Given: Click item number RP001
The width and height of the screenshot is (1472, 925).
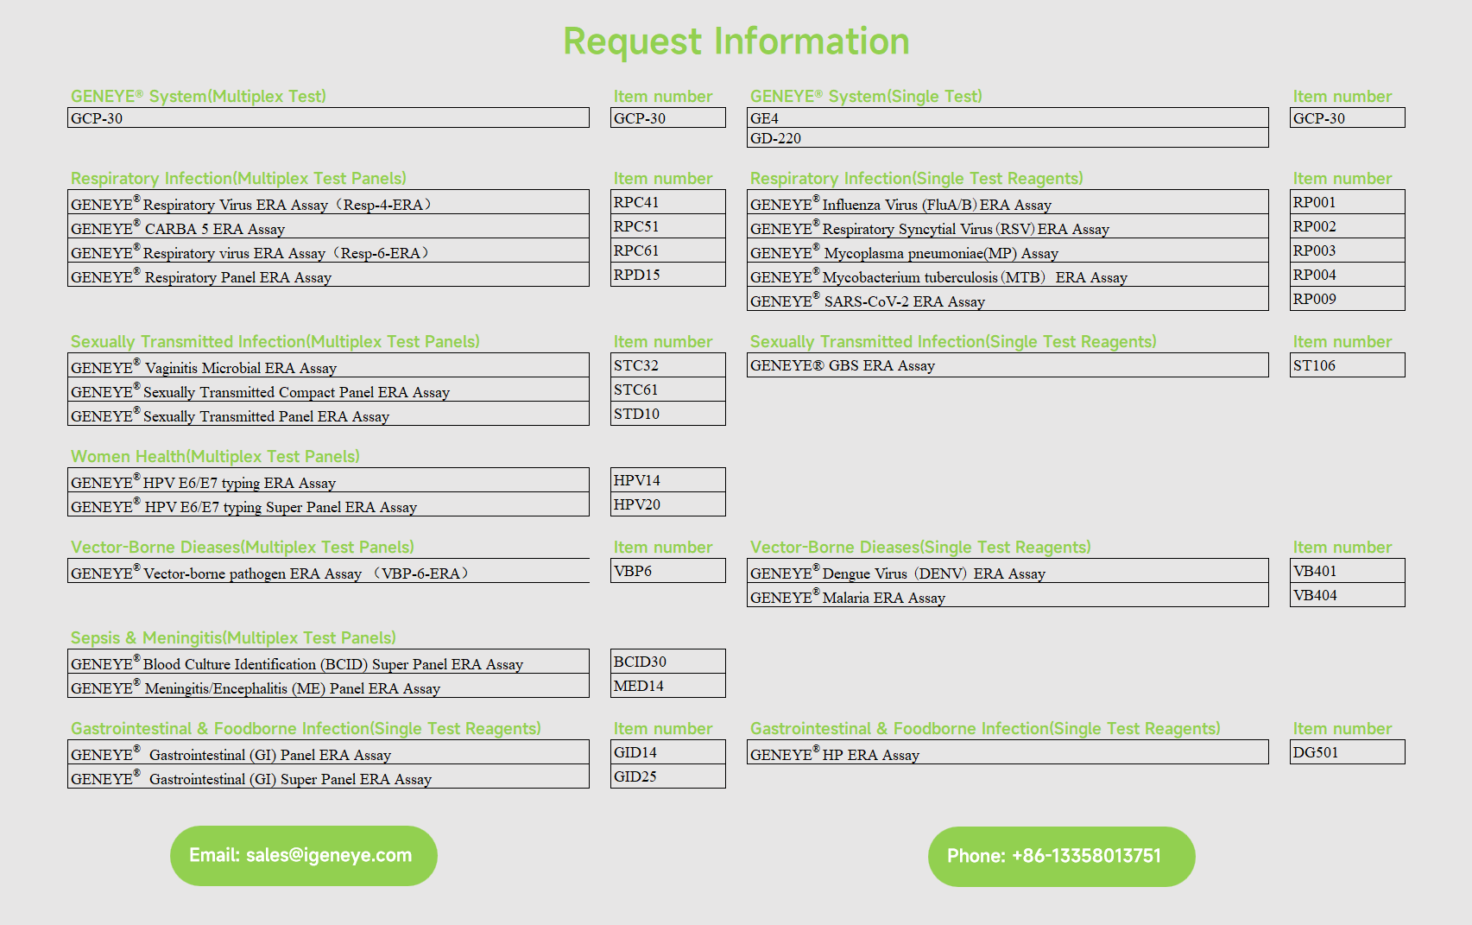Looking at the screenshot, I should (x=1347, y=202).
